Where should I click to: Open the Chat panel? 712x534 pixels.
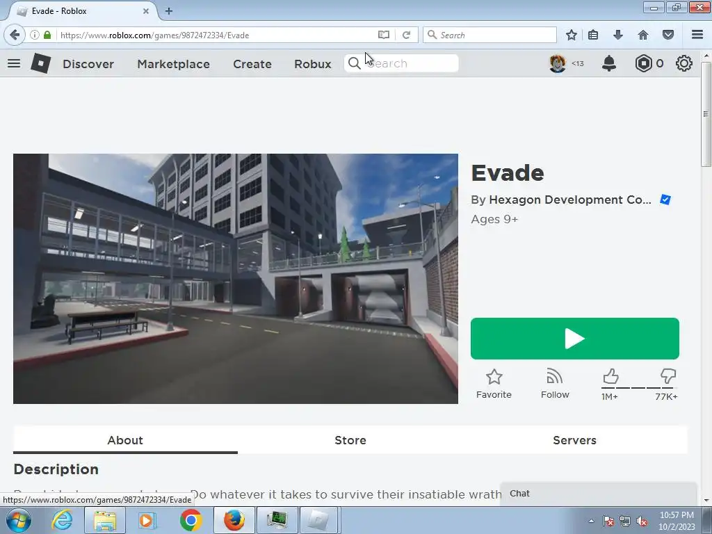599,494
